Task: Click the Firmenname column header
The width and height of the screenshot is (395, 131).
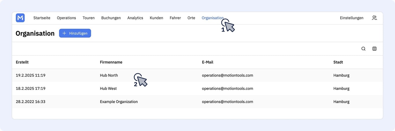Action: point(111,62)
